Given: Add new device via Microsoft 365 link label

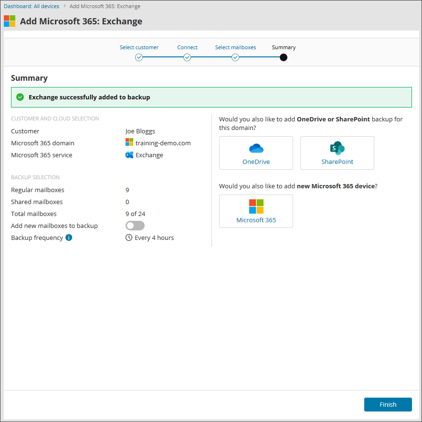Looking at the screenshot, I should click(x=256, y=220).
